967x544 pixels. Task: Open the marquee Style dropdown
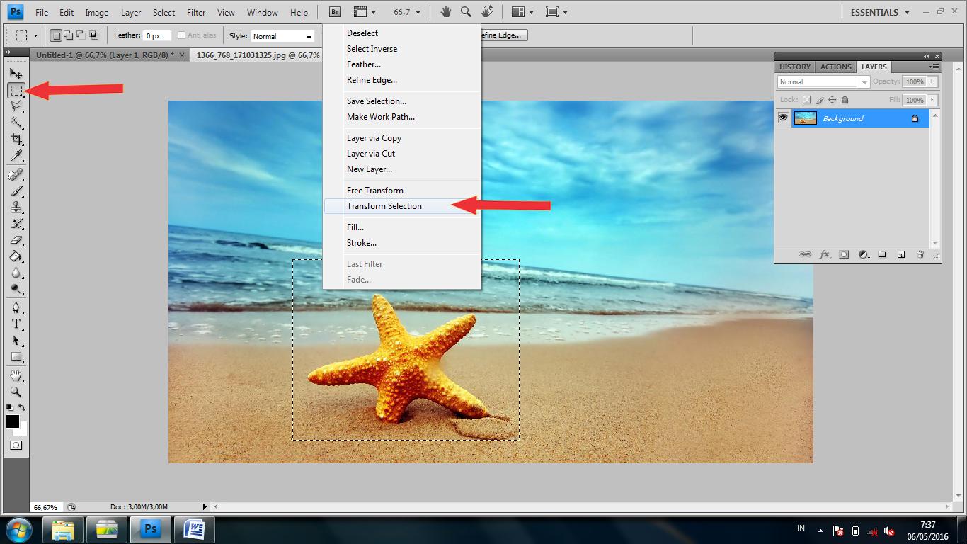(282, 36)
